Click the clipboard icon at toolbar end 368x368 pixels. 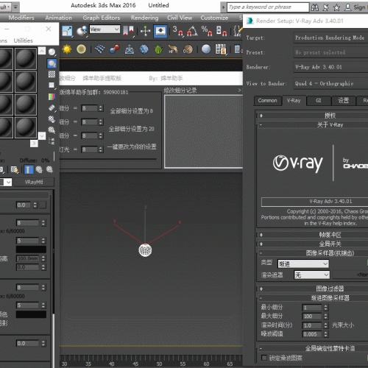click(x=238, y=49)
